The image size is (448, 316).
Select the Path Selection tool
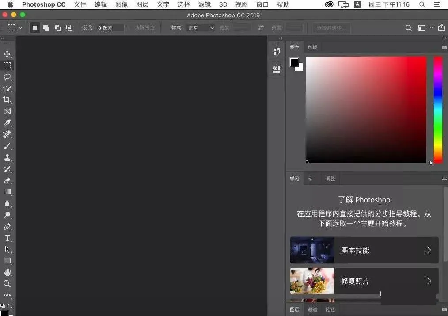[7, 249]
